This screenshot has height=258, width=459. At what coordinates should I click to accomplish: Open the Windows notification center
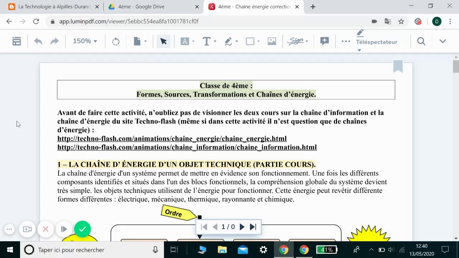click(445, 250)
